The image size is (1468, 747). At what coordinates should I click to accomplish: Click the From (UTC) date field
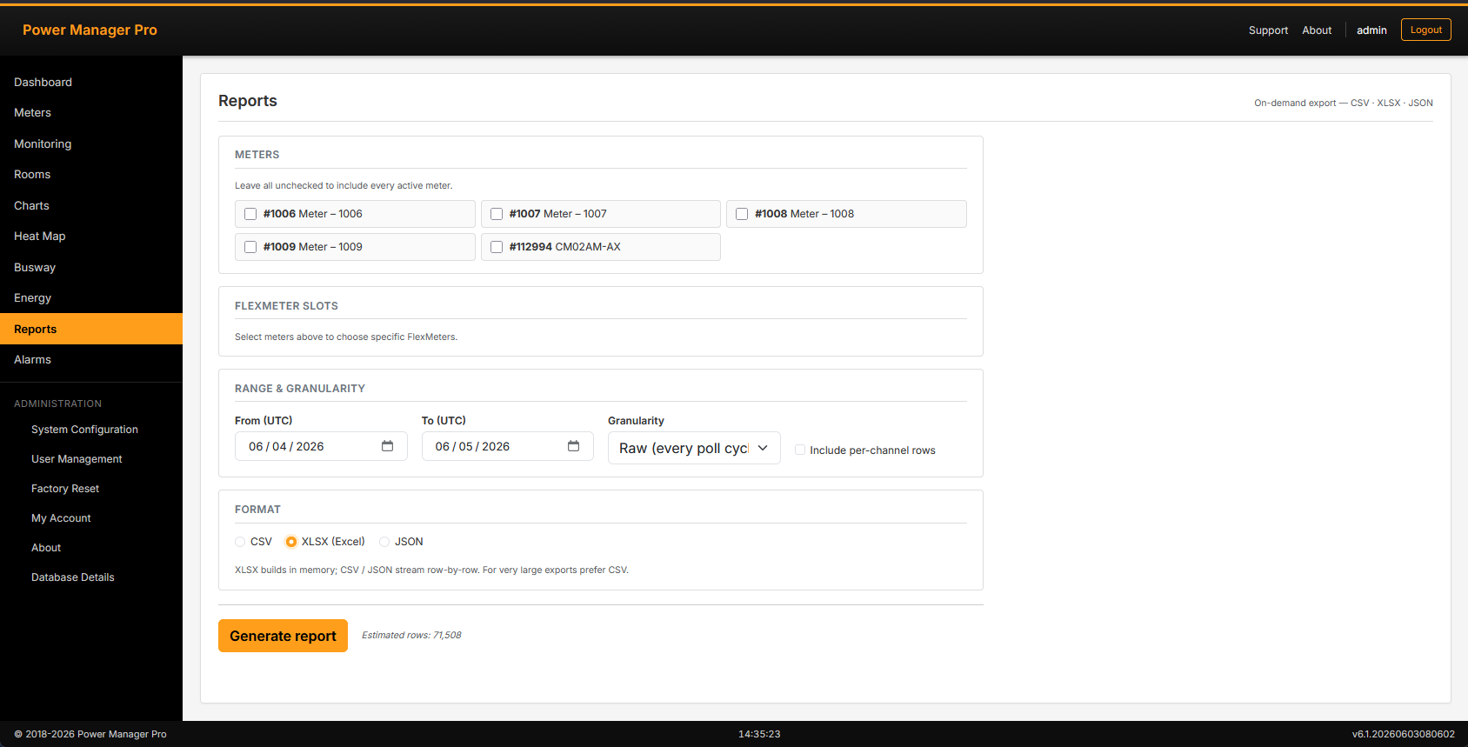coord(321,446)
